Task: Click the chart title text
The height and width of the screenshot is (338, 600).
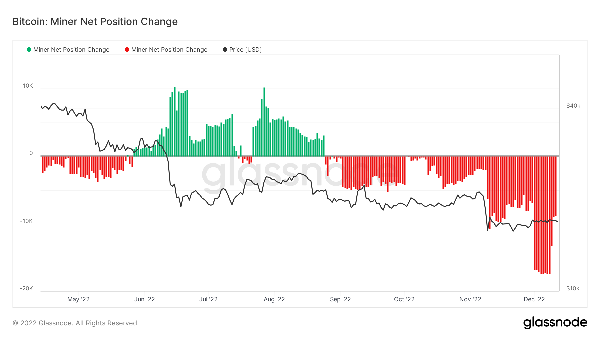Action: [x=95, y=22]
